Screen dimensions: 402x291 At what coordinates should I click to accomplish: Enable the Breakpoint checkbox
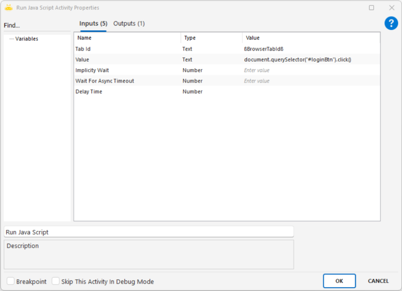(x=11, y=281)
